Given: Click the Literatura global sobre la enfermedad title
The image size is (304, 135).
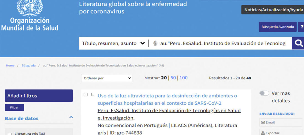Looking at the screenshot, I should 133,7.
